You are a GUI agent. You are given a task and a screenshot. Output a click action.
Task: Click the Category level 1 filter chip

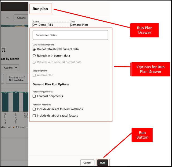click(x=17, y=79)
